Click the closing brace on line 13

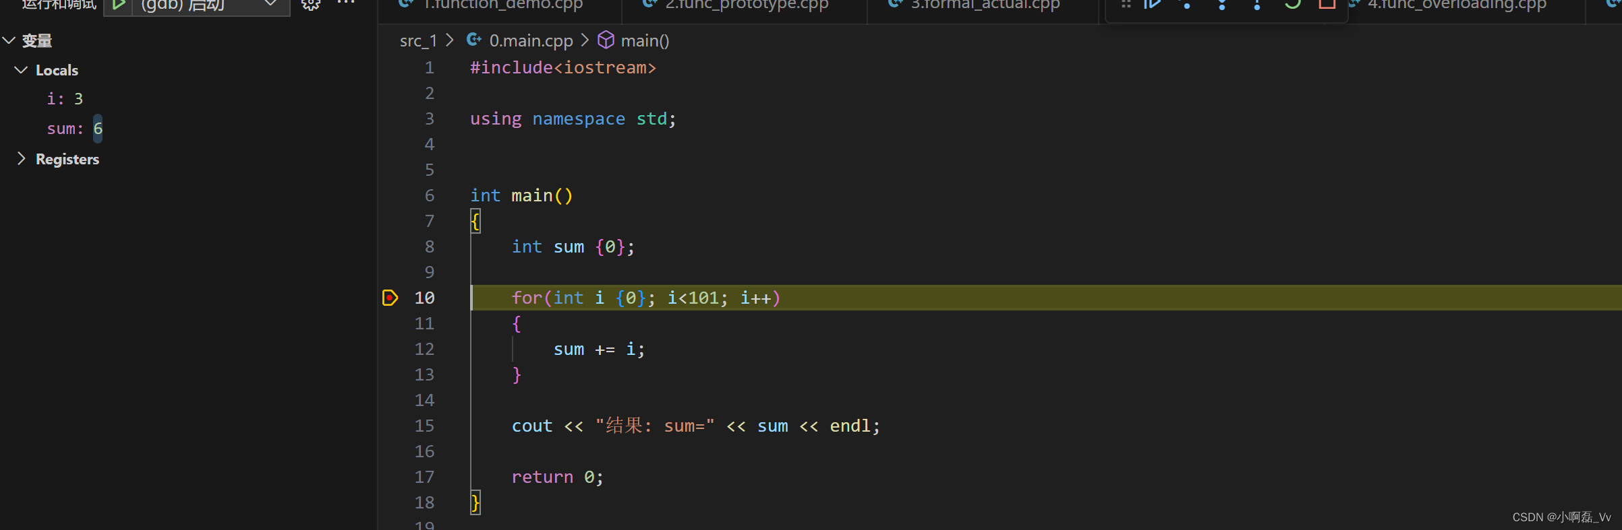pos(517,375)
